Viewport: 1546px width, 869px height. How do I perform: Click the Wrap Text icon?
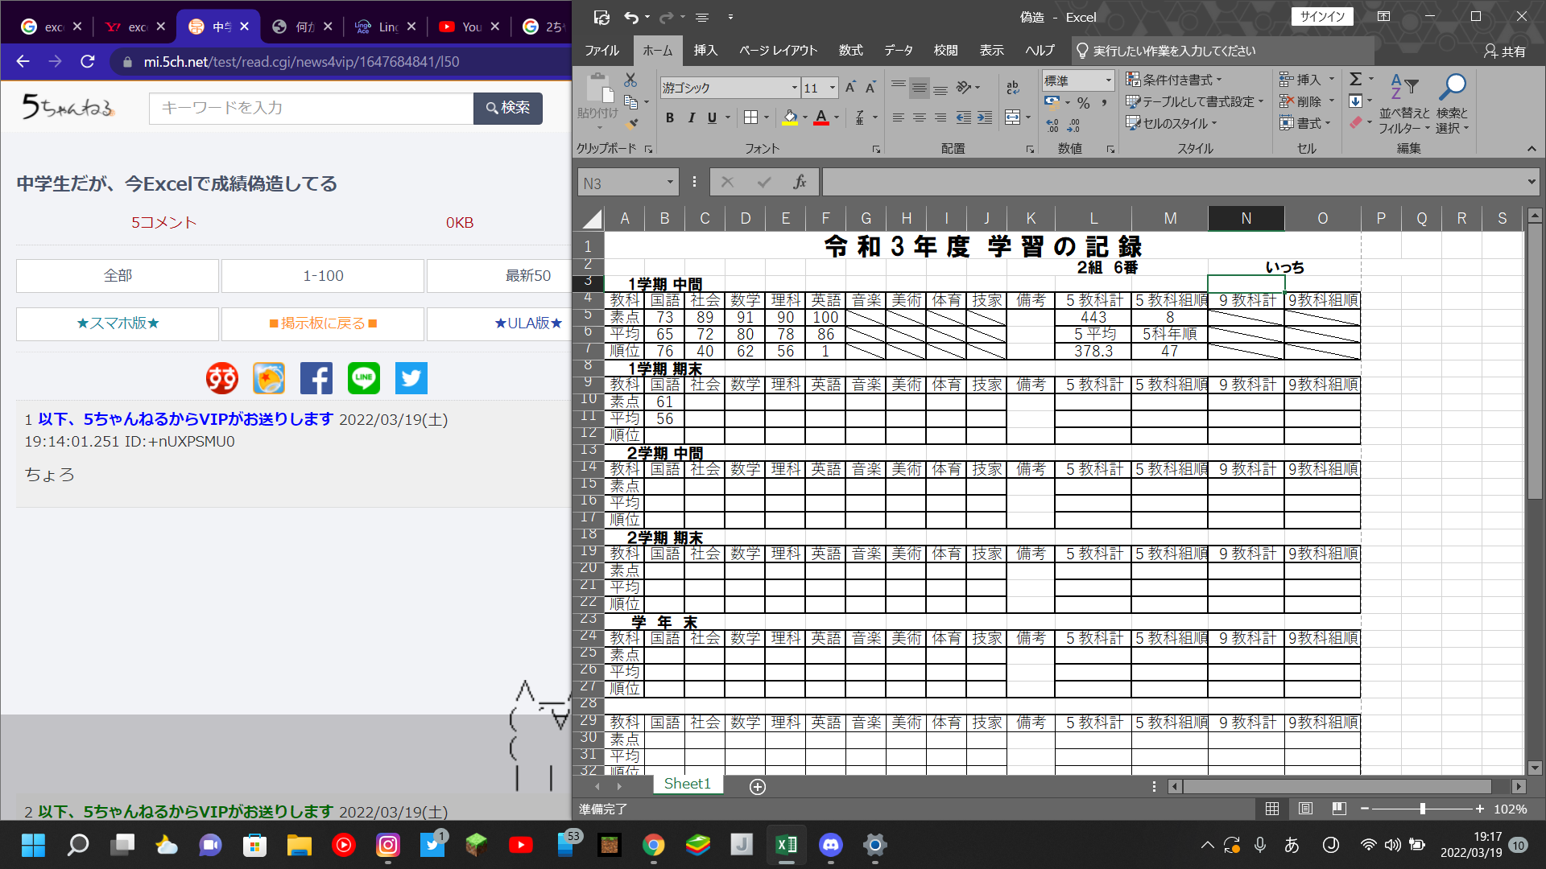1013,87
